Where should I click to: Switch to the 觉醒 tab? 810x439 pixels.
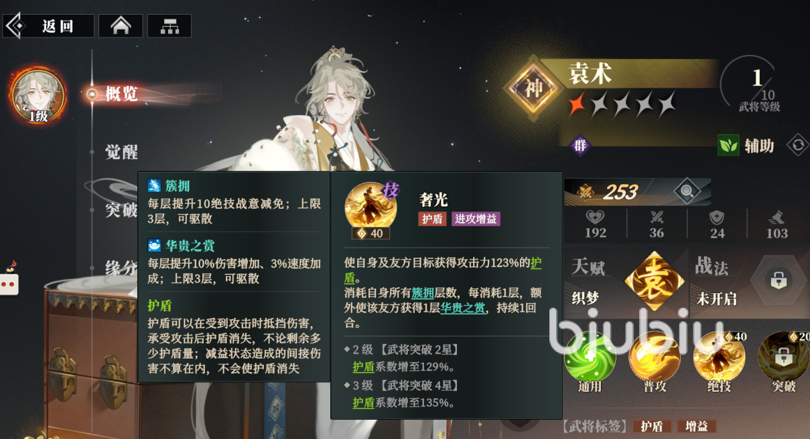121,152
